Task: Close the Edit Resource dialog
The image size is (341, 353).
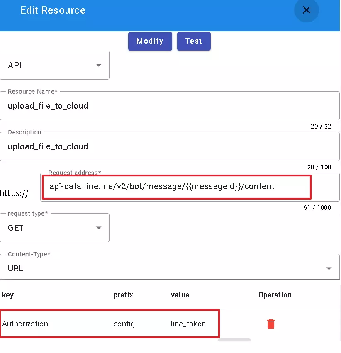Action: click(306, 10)
